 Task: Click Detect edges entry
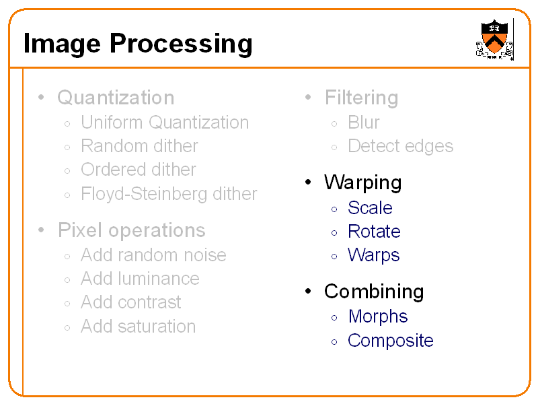coord(400,146)
